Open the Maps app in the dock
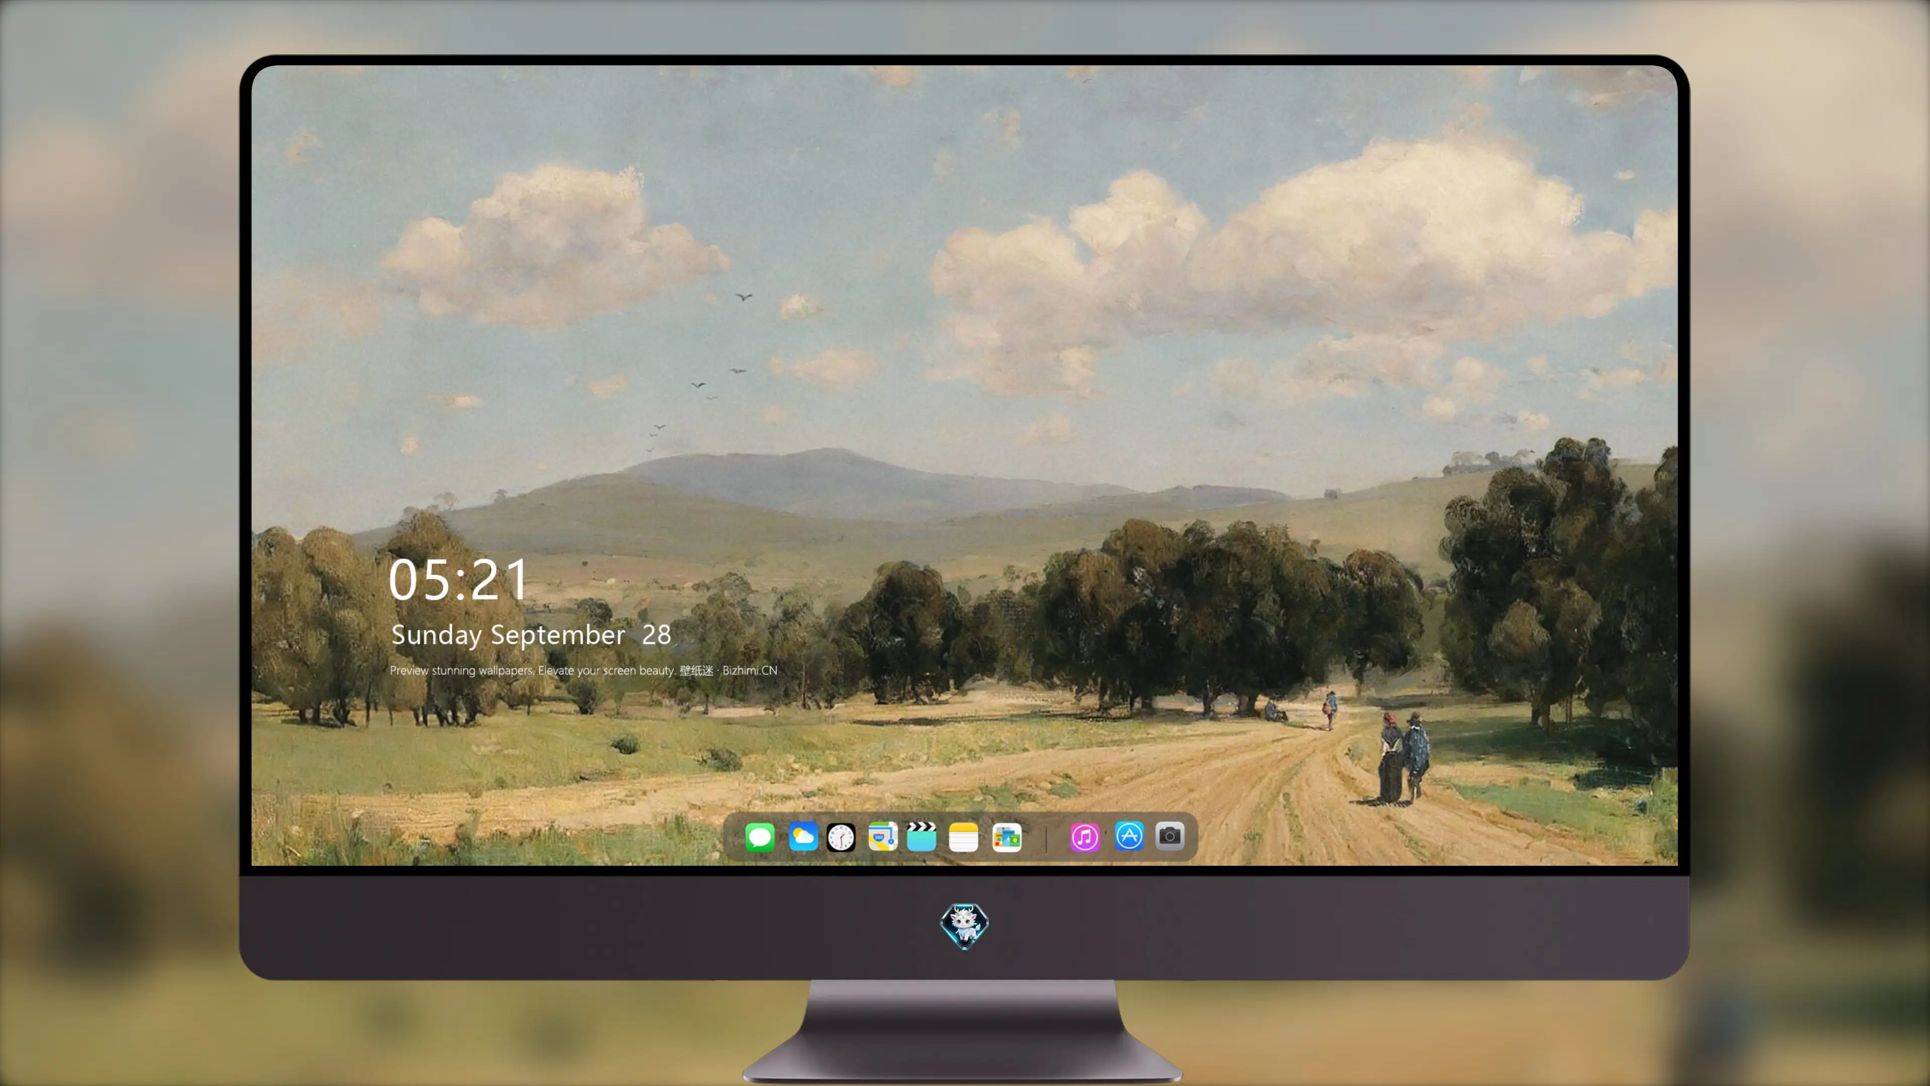The height and width of the screenshot is (1086, 1930). [883, 837]
